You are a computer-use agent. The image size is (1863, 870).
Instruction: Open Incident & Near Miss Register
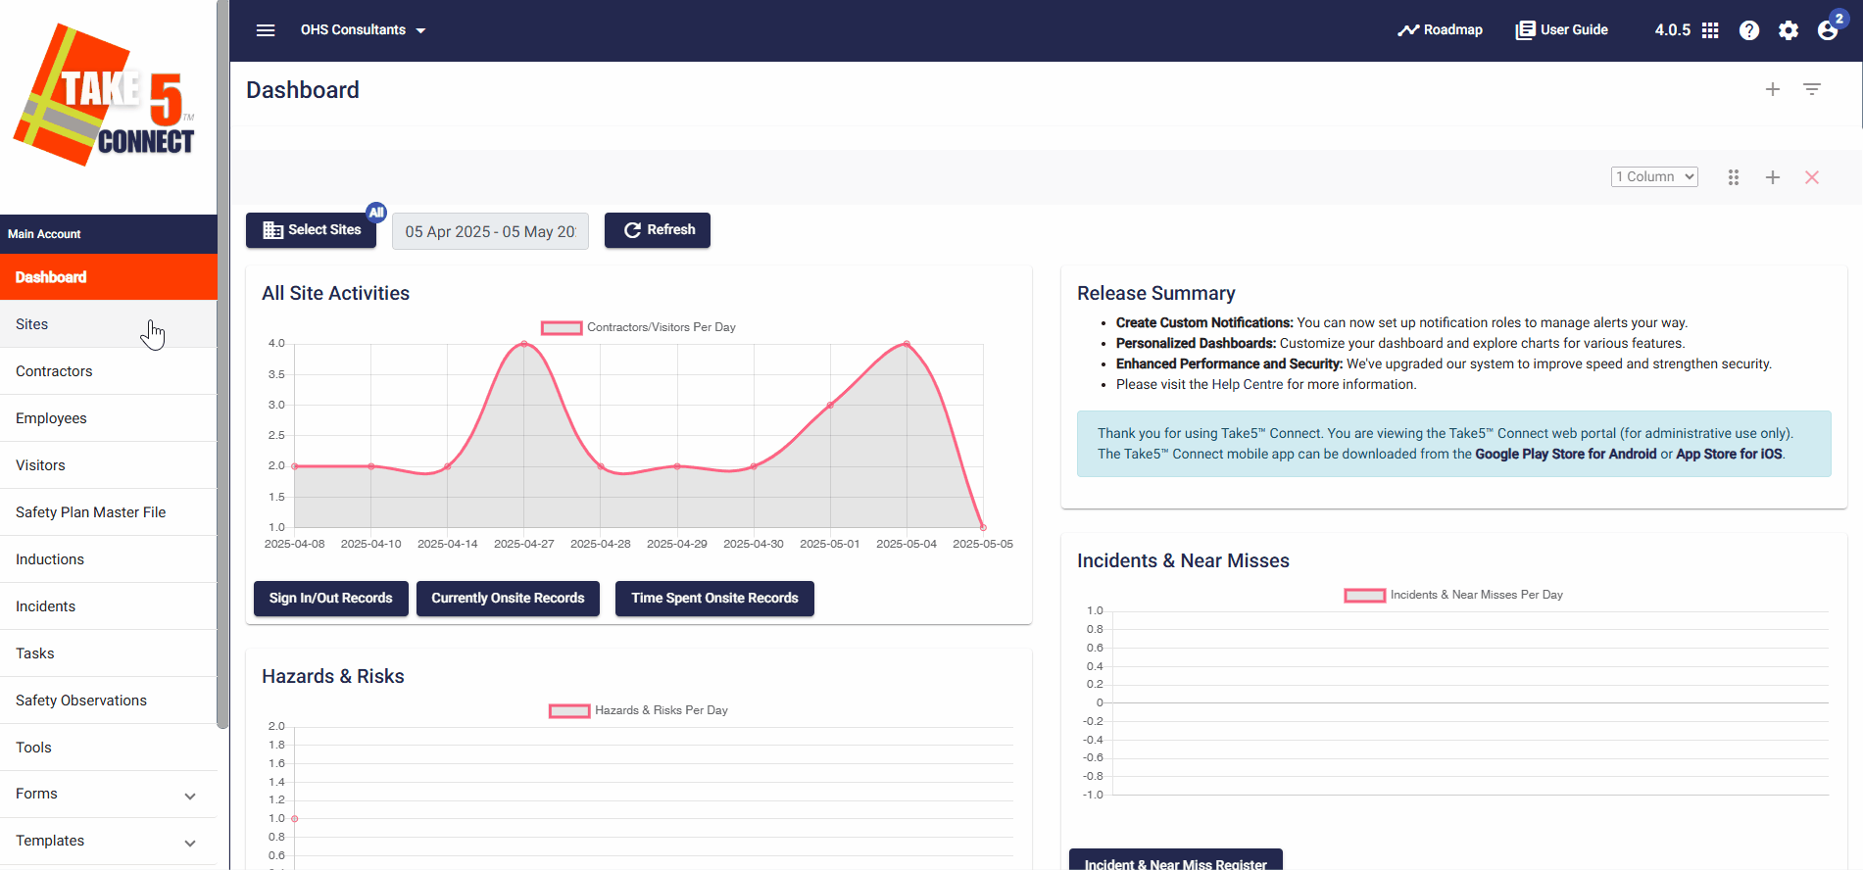coord(1176,860)
